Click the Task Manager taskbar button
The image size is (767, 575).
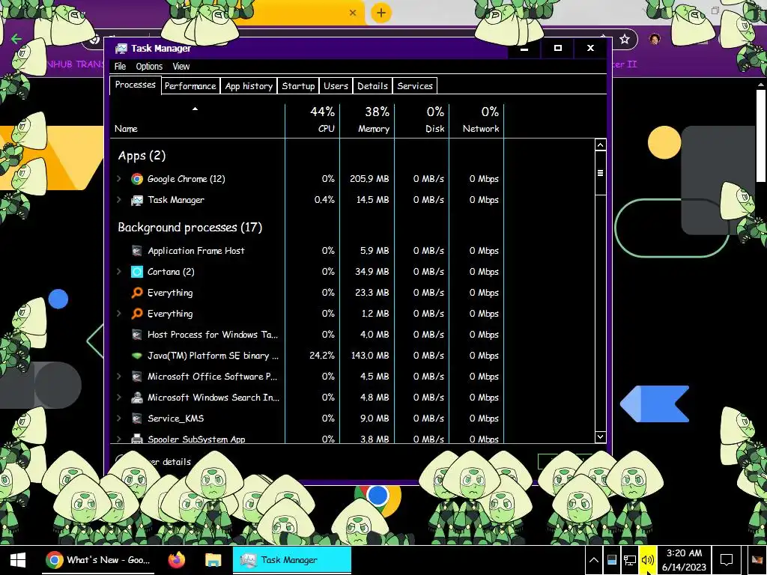pos(292,560)
